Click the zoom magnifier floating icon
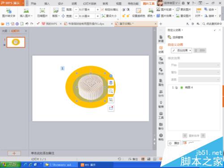Screen dimensions: 224x168 (x=111, y=91)
